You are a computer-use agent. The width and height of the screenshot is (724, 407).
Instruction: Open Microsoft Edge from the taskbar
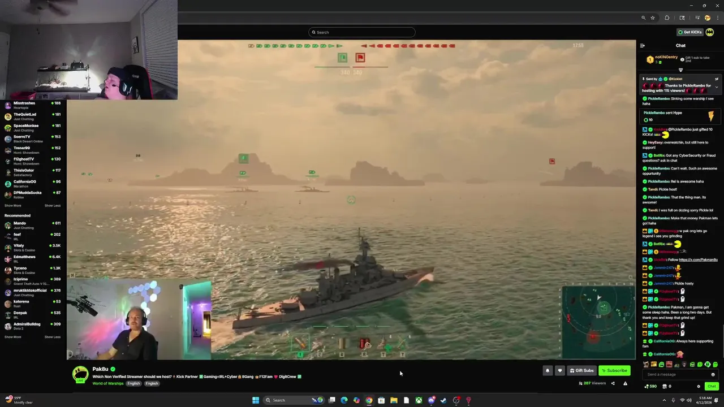pyautogui.click(x=344, y=400)
